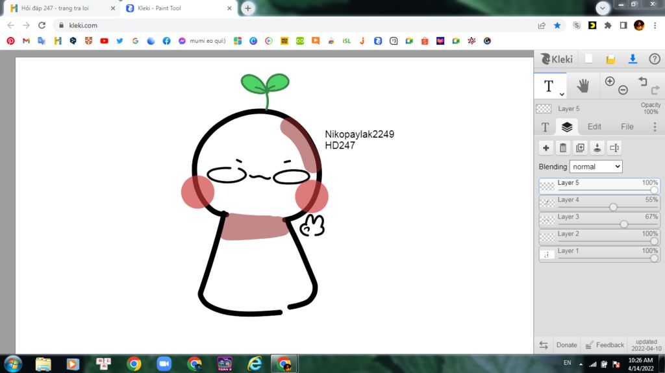
Task: Open an image using the folder icon
Action: coord(610,59)
